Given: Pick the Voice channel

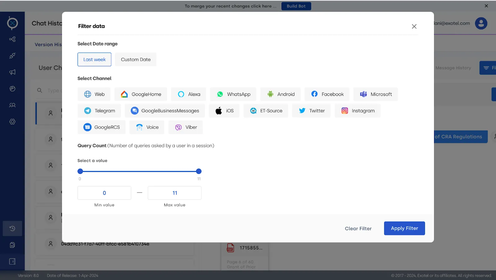Looking at the screenshot, I should [147, 127].
